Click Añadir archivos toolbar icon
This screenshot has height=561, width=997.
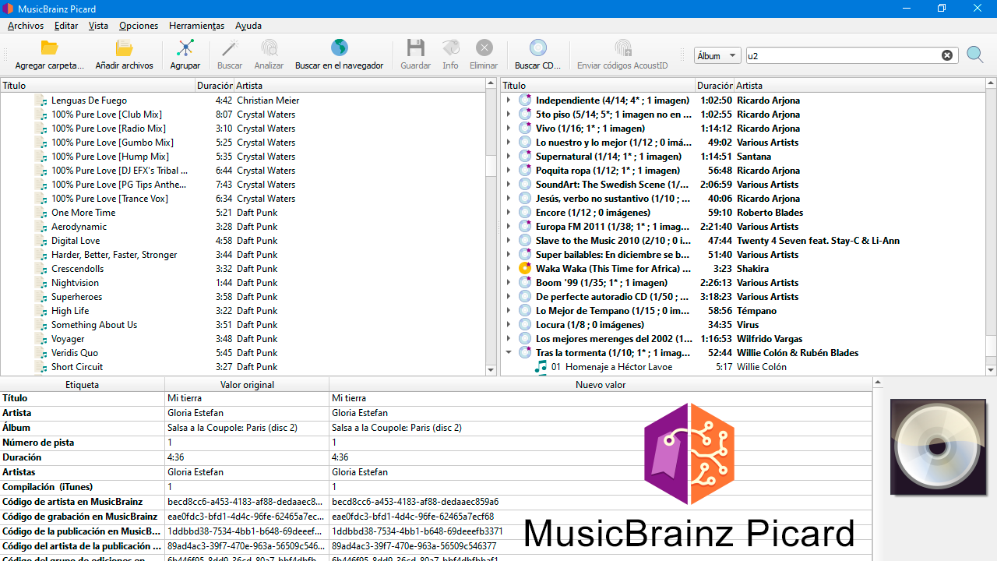click(x=124, y=48)
